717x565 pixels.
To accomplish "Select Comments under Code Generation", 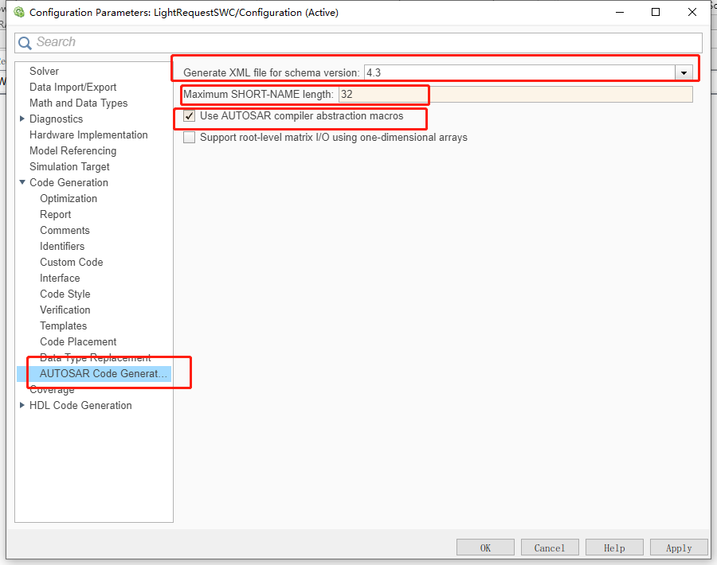I will [65, 231].
